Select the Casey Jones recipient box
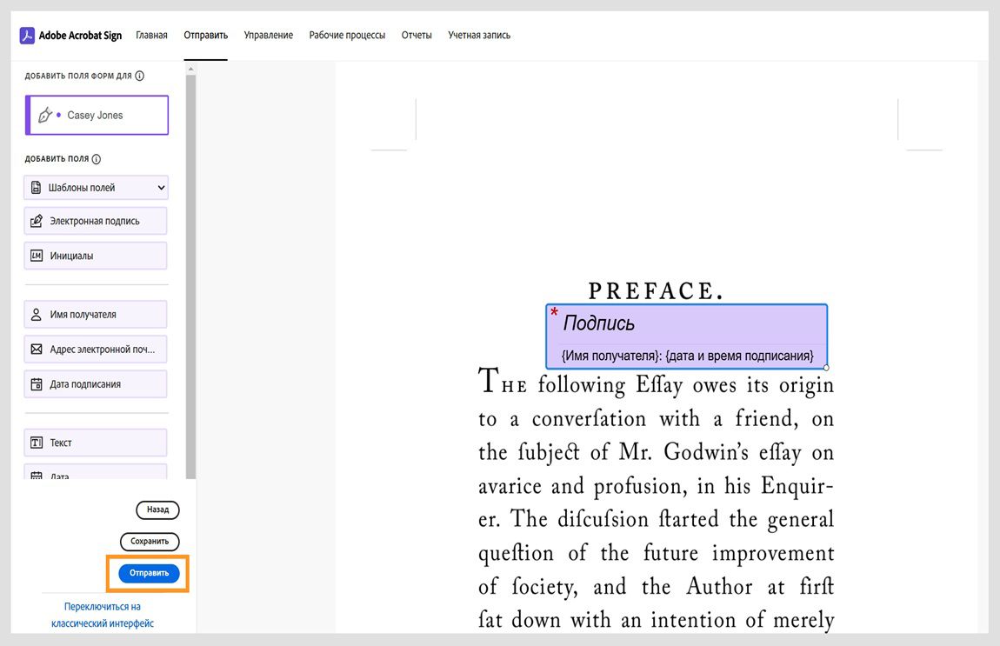 pos(97,116)
